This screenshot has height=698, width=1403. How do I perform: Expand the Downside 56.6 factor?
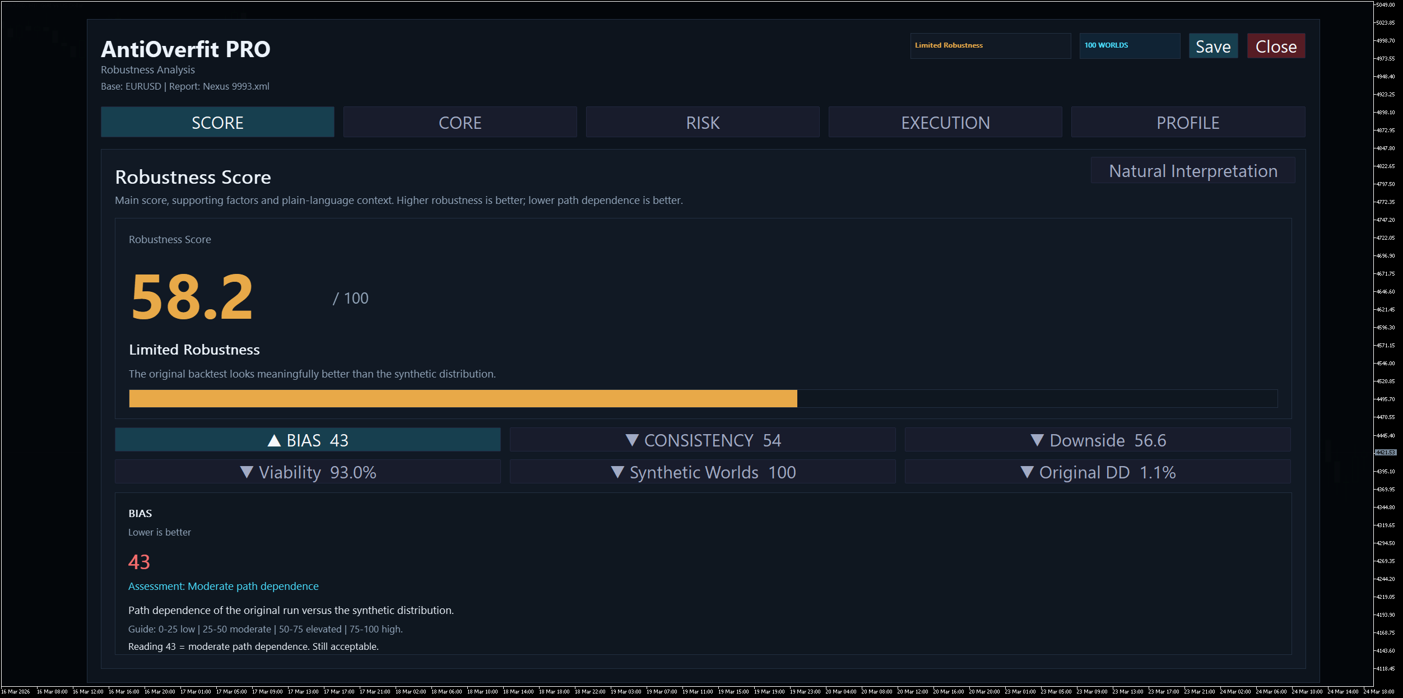1097,440
